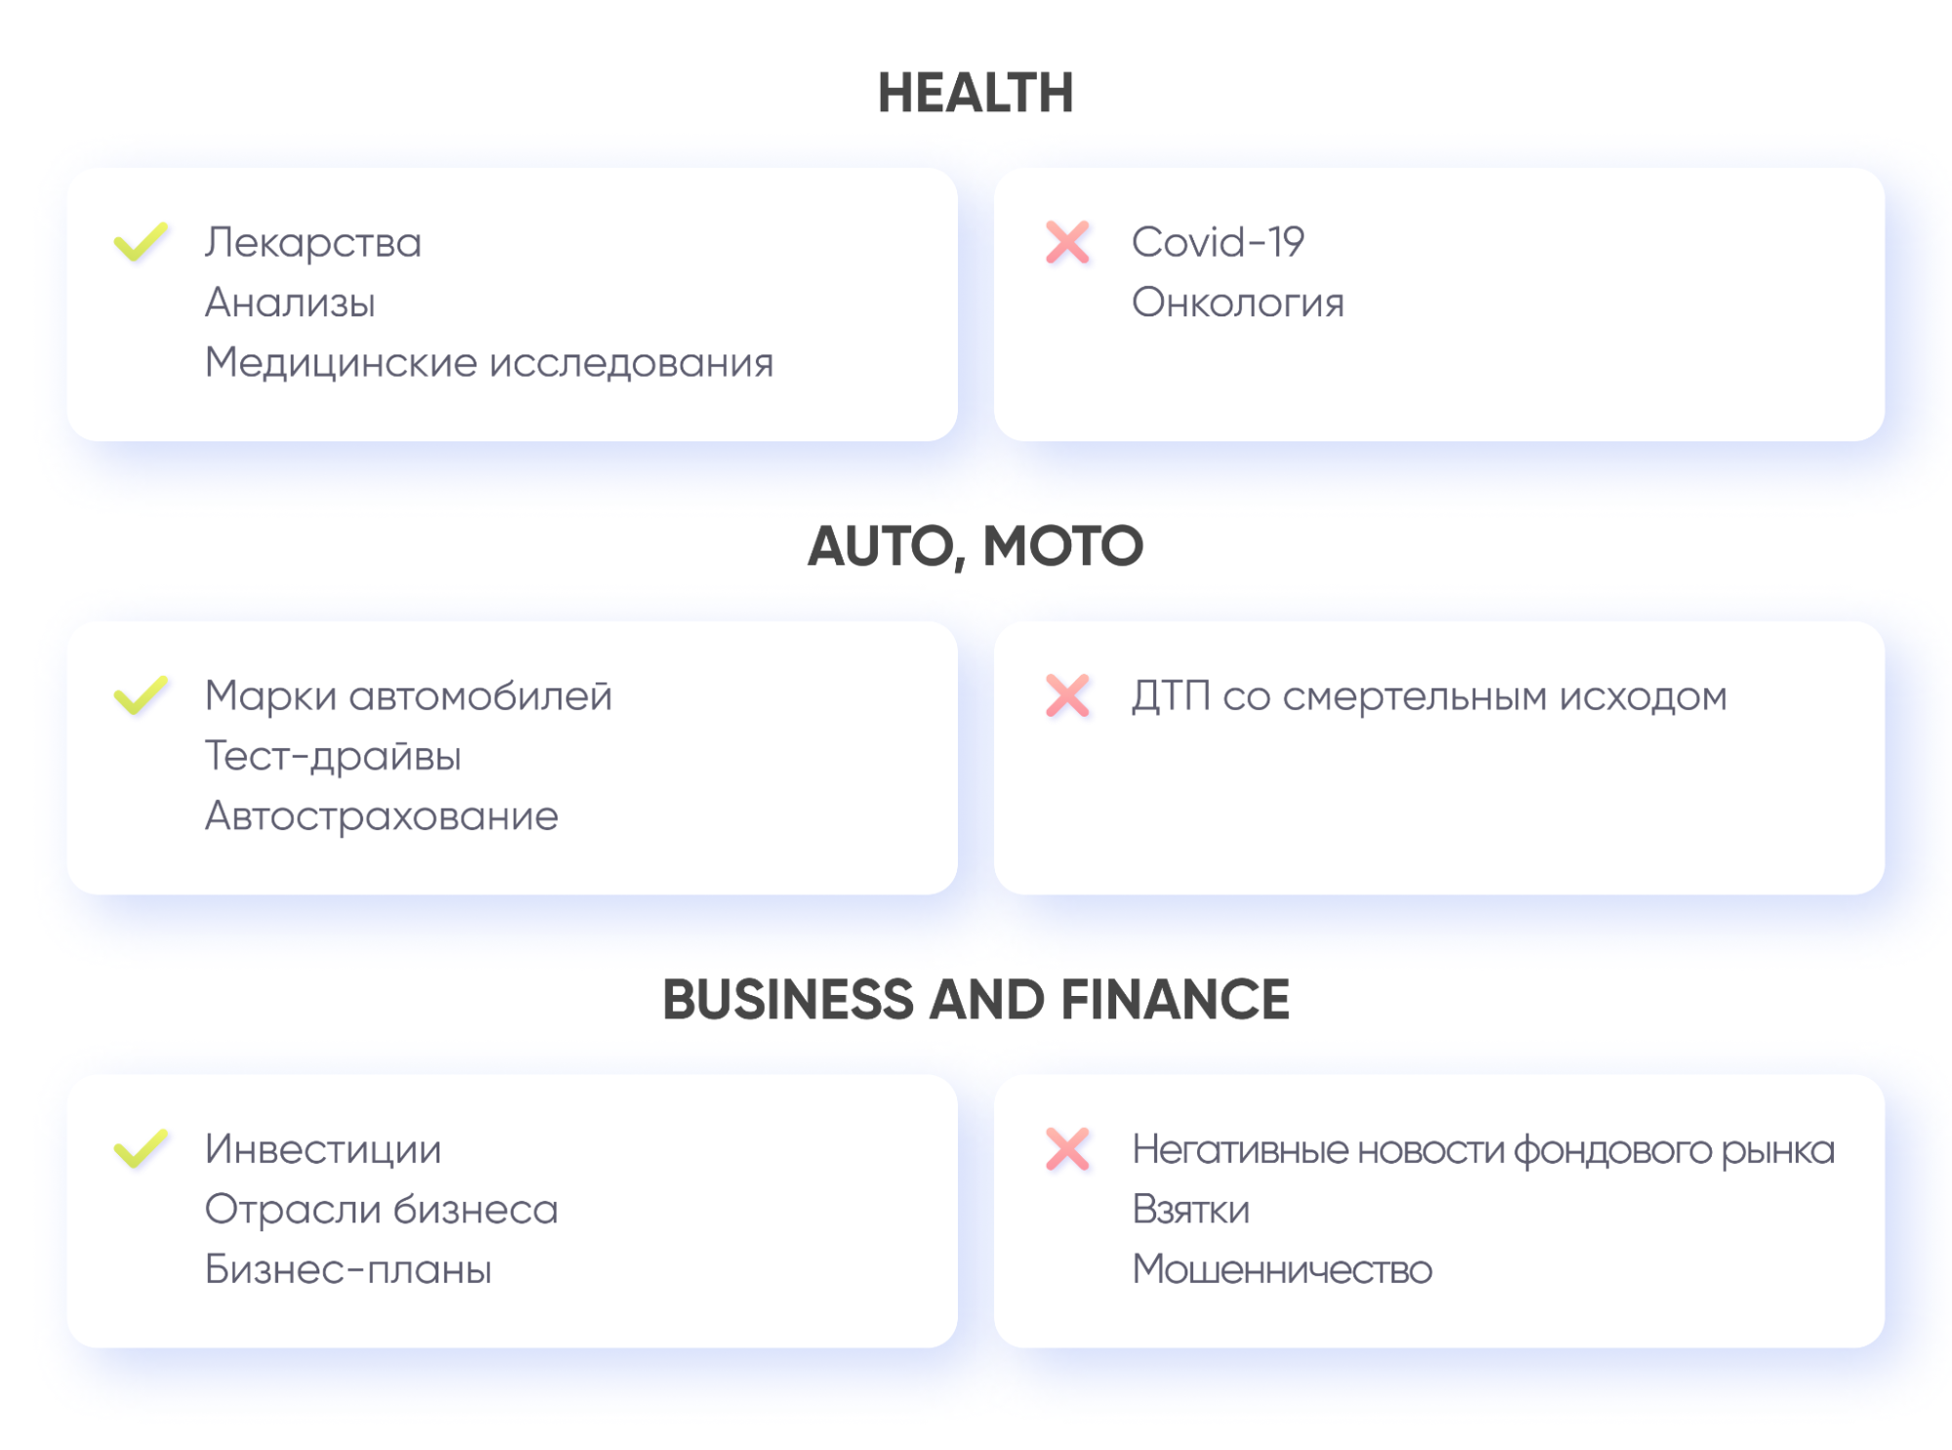The image size is (1952, 1450).
Task: Select the BUSINESS AND FINANCE heading
Action: [x=976, y=1000]
